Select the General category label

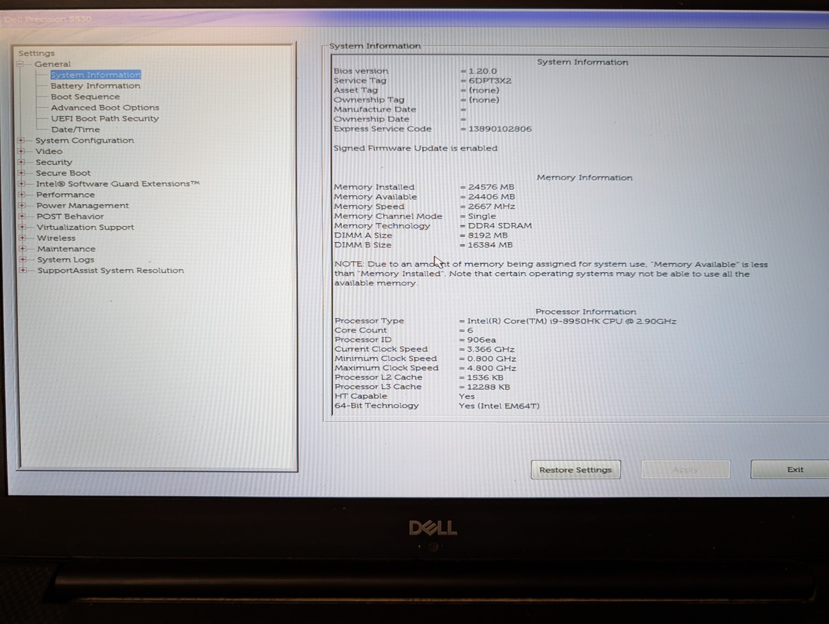52,64
